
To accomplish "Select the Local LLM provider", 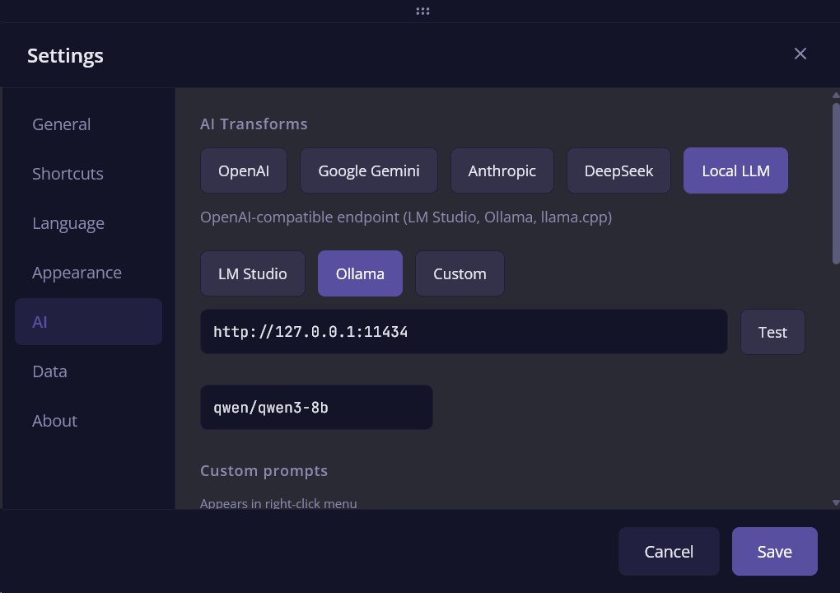I will pos(735,171).
